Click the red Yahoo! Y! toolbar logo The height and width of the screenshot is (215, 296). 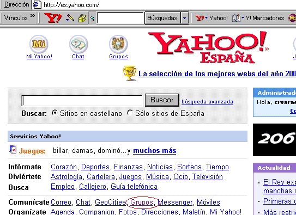pos(53,18)
